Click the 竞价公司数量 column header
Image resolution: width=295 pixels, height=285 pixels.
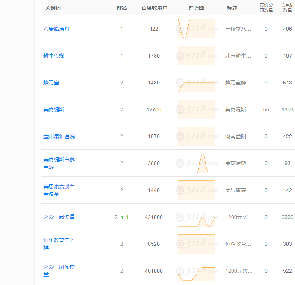coord(266,8)
